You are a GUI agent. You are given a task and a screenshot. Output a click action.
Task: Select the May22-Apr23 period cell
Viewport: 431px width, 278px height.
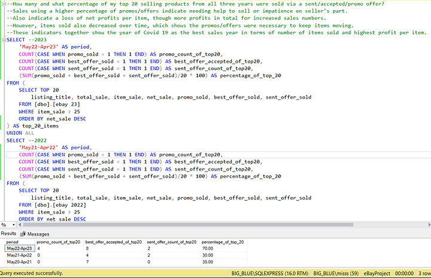click(20, 248)
